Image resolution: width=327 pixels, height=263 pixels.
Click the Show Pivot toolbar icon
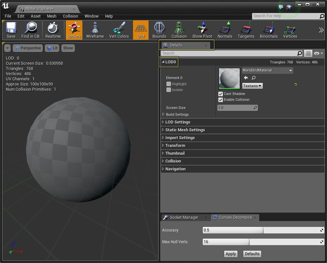202,30
